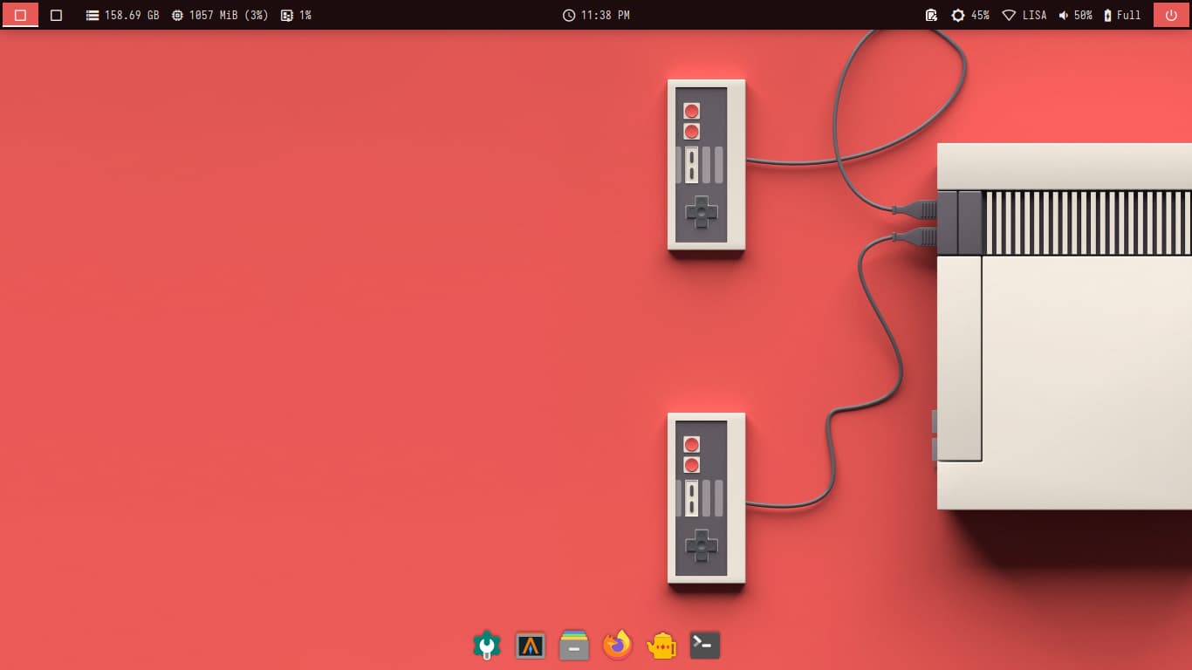The width and height of the screenshot is (1192, 670).
Task: Click the 45% brightness value
Action: [980, 16]
